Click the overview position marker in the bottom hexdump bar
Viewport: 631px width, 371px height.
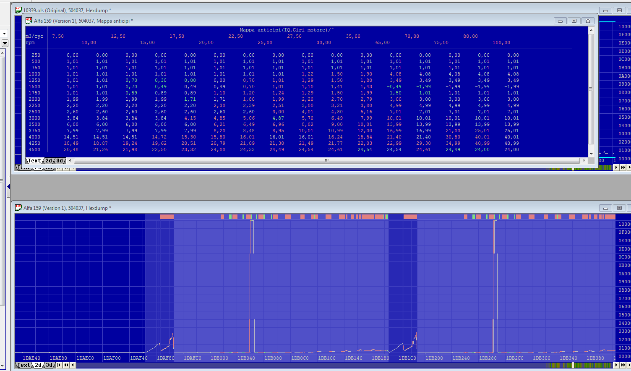pyautogui.click(x=573, y=365)
